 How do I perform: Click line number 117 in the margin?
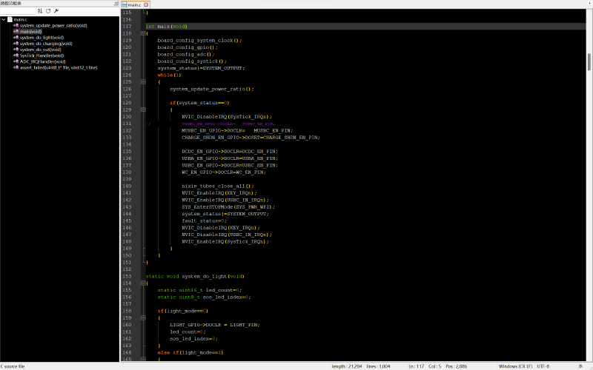[x=127, y=27]
